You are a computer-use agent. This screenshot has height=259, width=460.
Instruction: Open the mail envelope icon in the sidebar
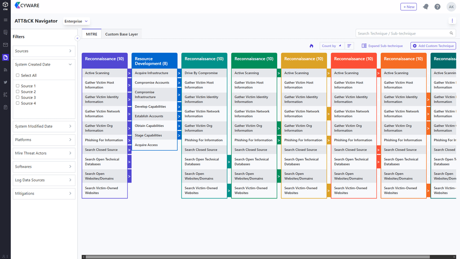click(x=5, y=45)
